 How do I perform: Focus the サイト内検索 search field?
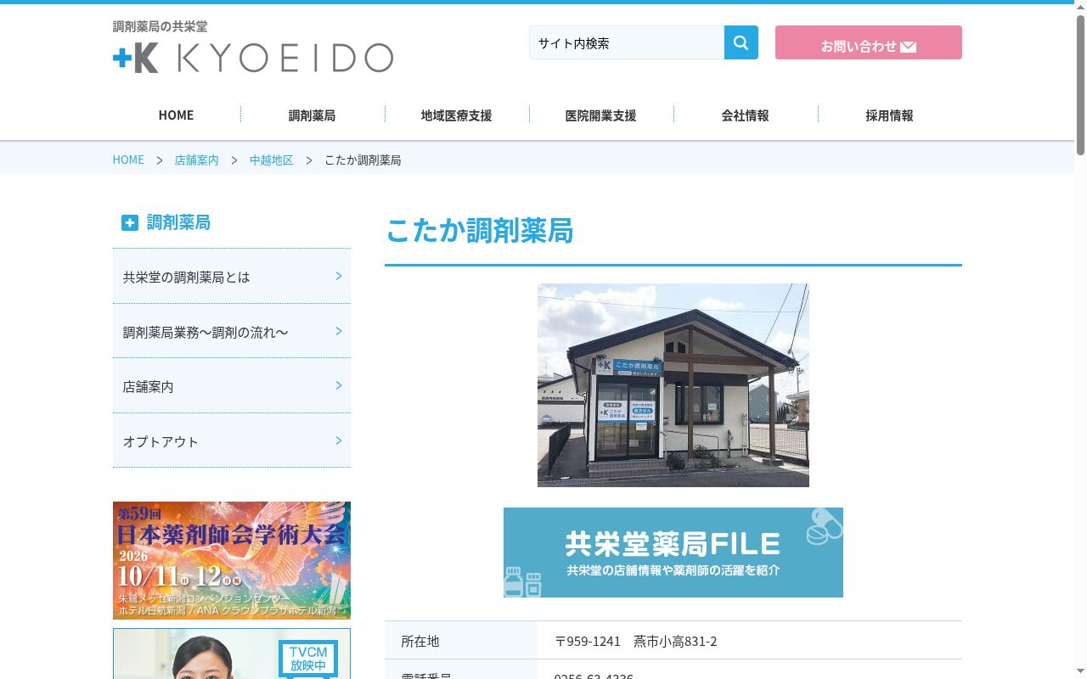coord(627,42)
